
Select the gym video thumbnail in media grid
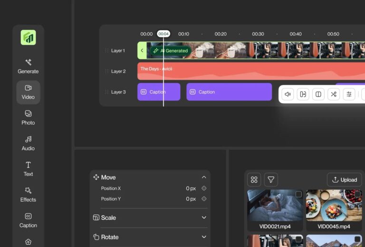tap(275, 241)
